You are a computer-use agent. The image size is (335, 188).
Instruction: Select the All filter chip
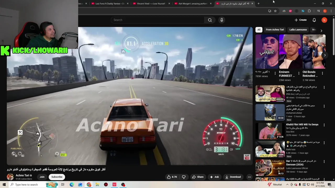pyautogui.click(x=259, y=30)
